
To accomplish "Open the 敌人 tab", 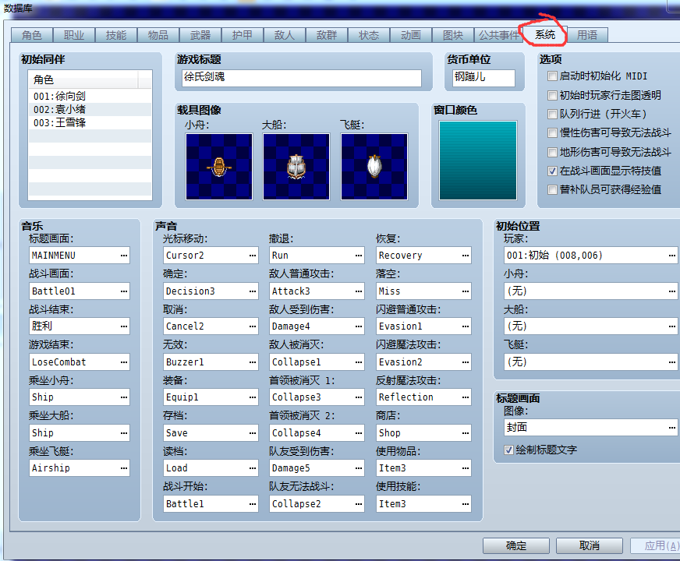I will pos(285,35).
